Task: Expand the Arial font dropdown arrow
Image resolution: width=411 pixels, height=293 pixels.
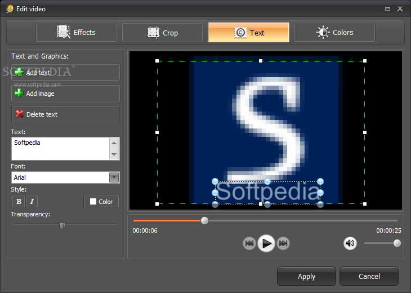Action: (x=114, y=177)
